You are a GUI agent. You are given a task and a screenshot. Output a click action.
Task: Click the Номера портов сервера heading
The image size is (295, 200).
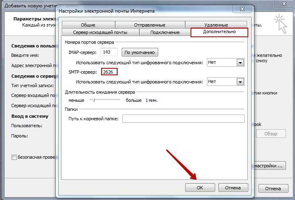pyautogui.click(x=89, y=42)
